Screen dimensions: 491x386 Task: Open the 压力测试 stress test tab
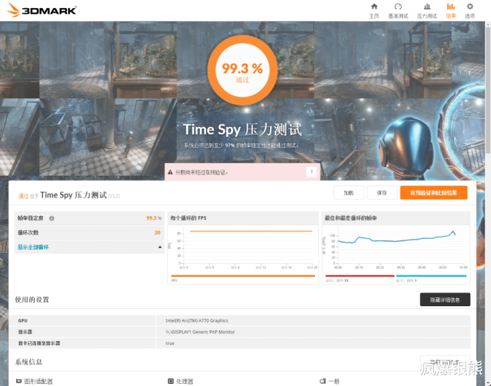click(427, 11)
